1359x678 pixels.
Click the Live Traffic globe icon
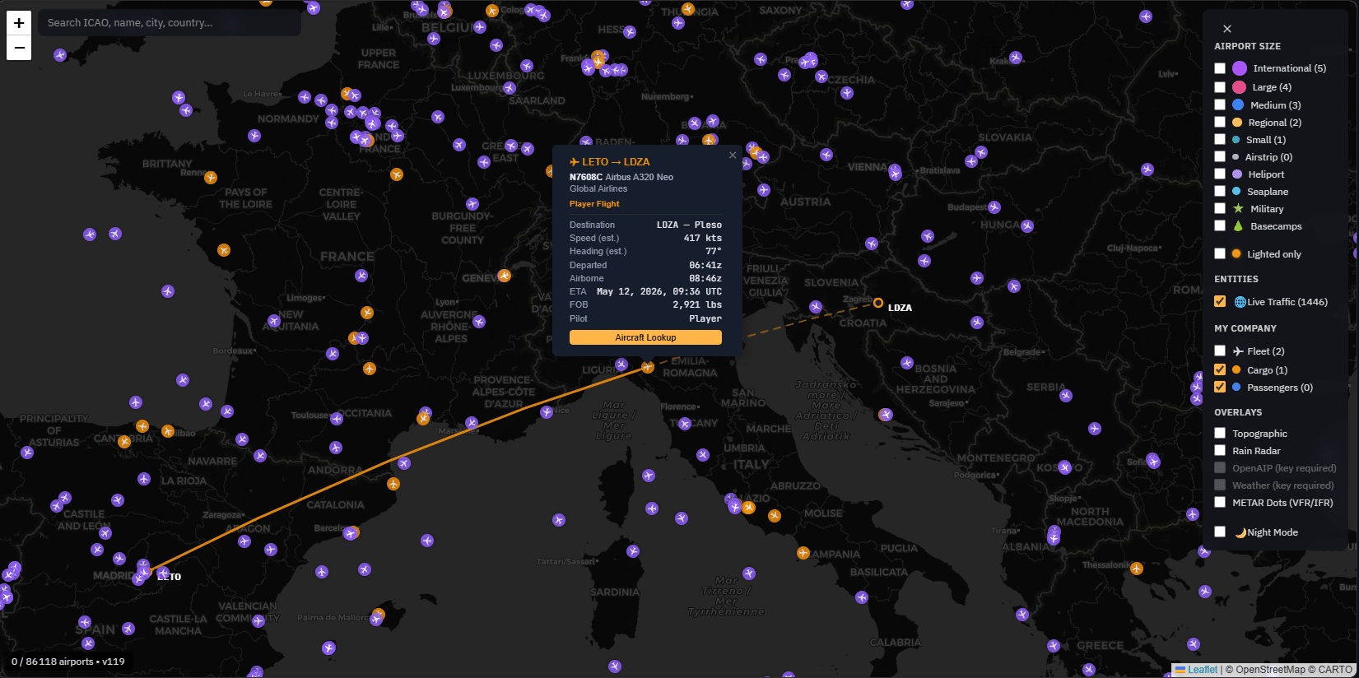tap(1240, 302)
